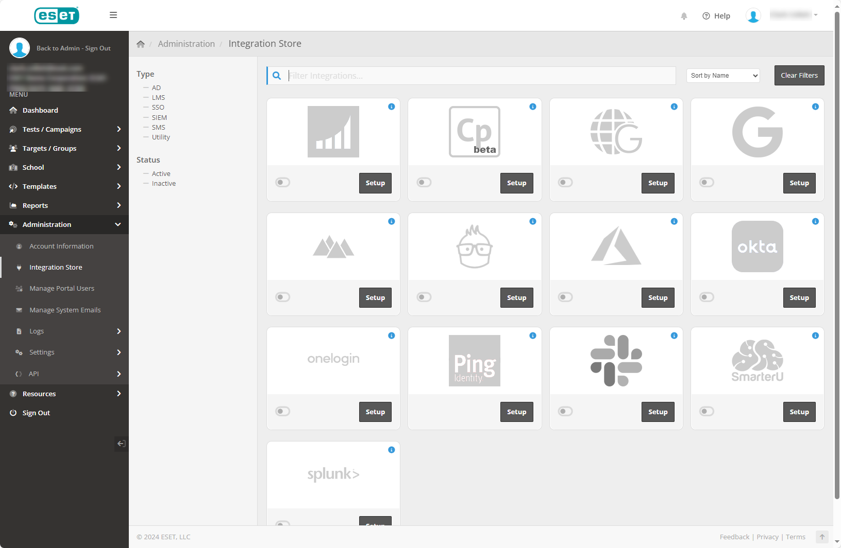Click the onelogin logo
The image size is (841, 548).
click(333, 359)
